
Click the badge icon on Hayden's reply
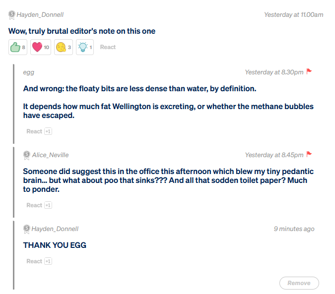[27, 229]
